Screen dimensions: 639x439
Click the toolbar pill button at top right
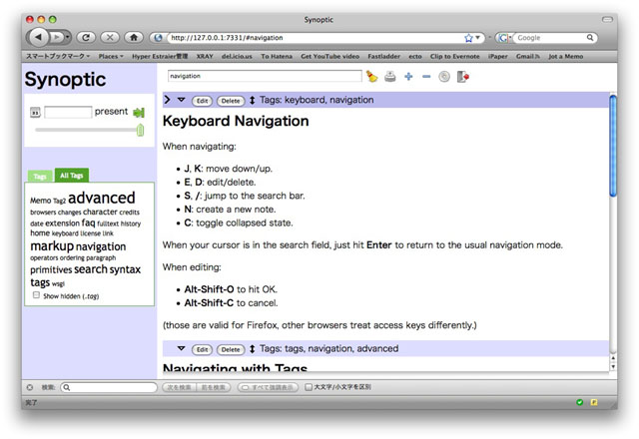607,20
